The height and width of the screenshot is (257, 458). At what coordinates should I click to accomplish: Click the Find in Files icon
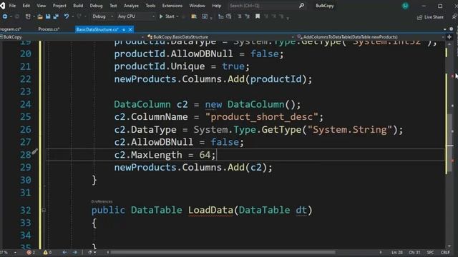pyautogui.click(x=194, y=16)
